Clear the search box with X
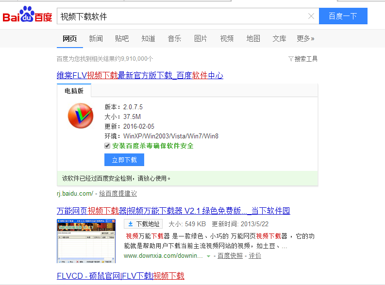Viewport: 385px width, 285px height. [311, 16]
